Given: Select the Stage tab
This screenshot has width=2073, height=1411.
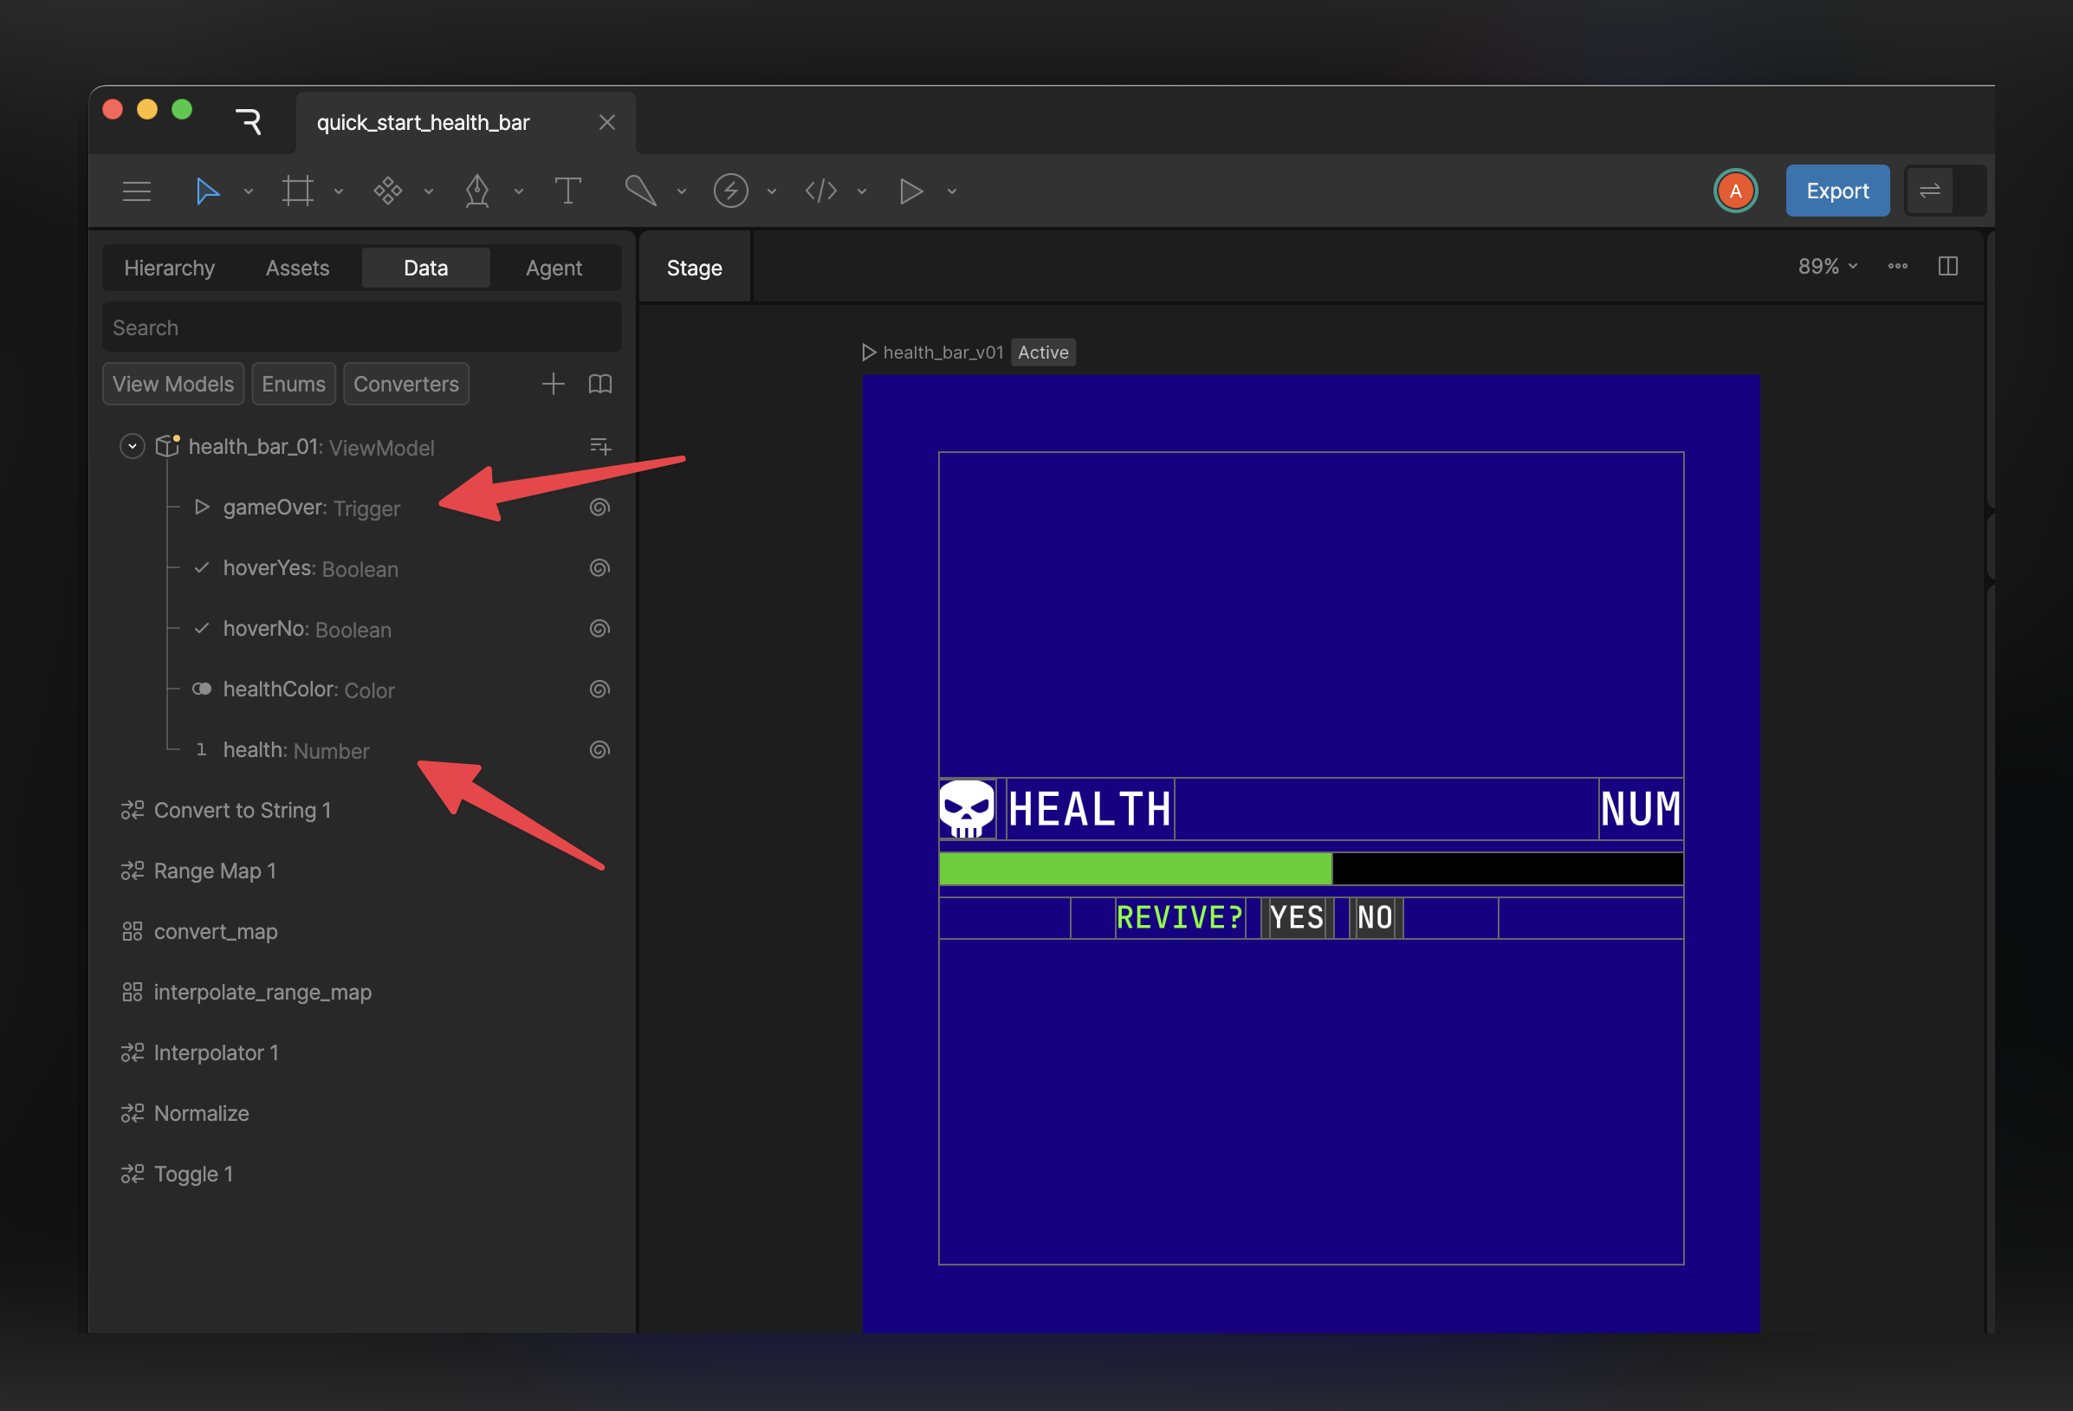Looking at the screenshot, I should click(694, 268).
